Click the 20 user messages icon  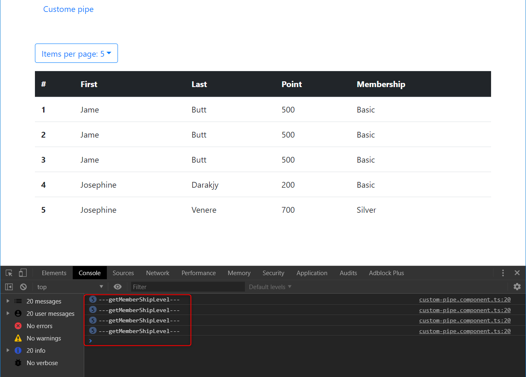click(x=18, y=313)
